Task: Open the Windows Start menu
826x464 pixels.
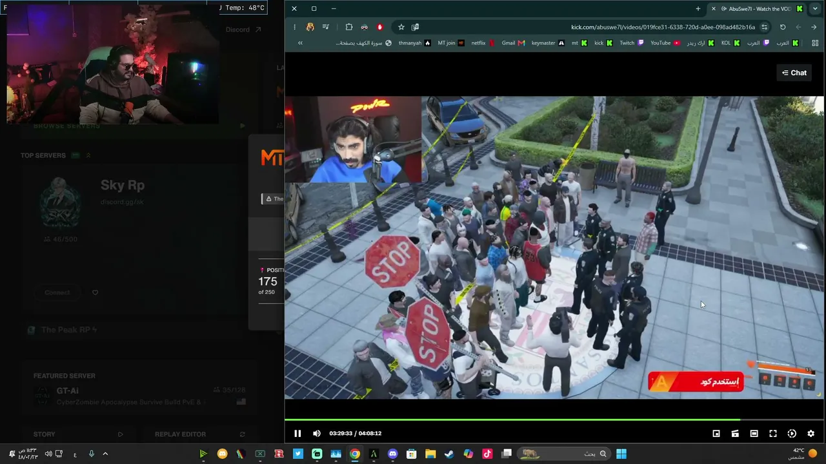Action: coord(621,454)
